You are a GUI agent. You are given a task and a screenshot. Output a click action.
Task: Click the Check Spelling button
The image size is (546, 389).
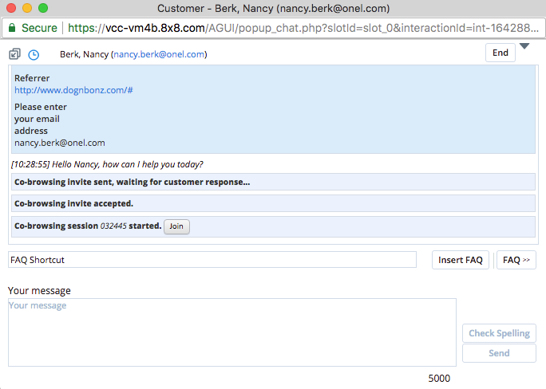click(499, 333)
